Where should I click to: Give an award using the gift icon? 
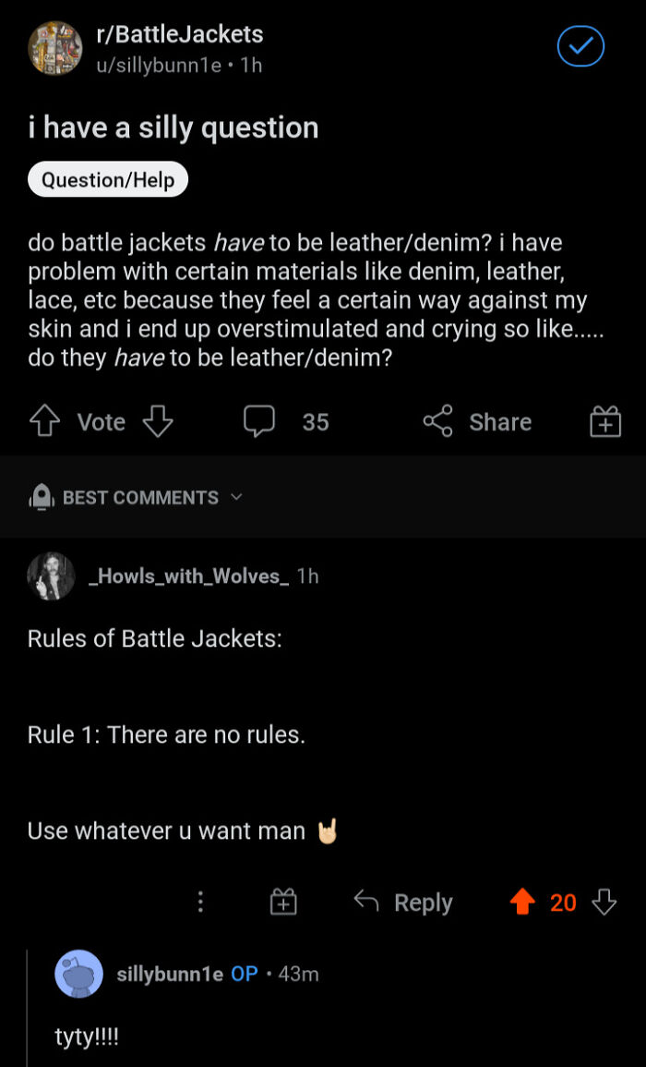(x=604, y=421)
